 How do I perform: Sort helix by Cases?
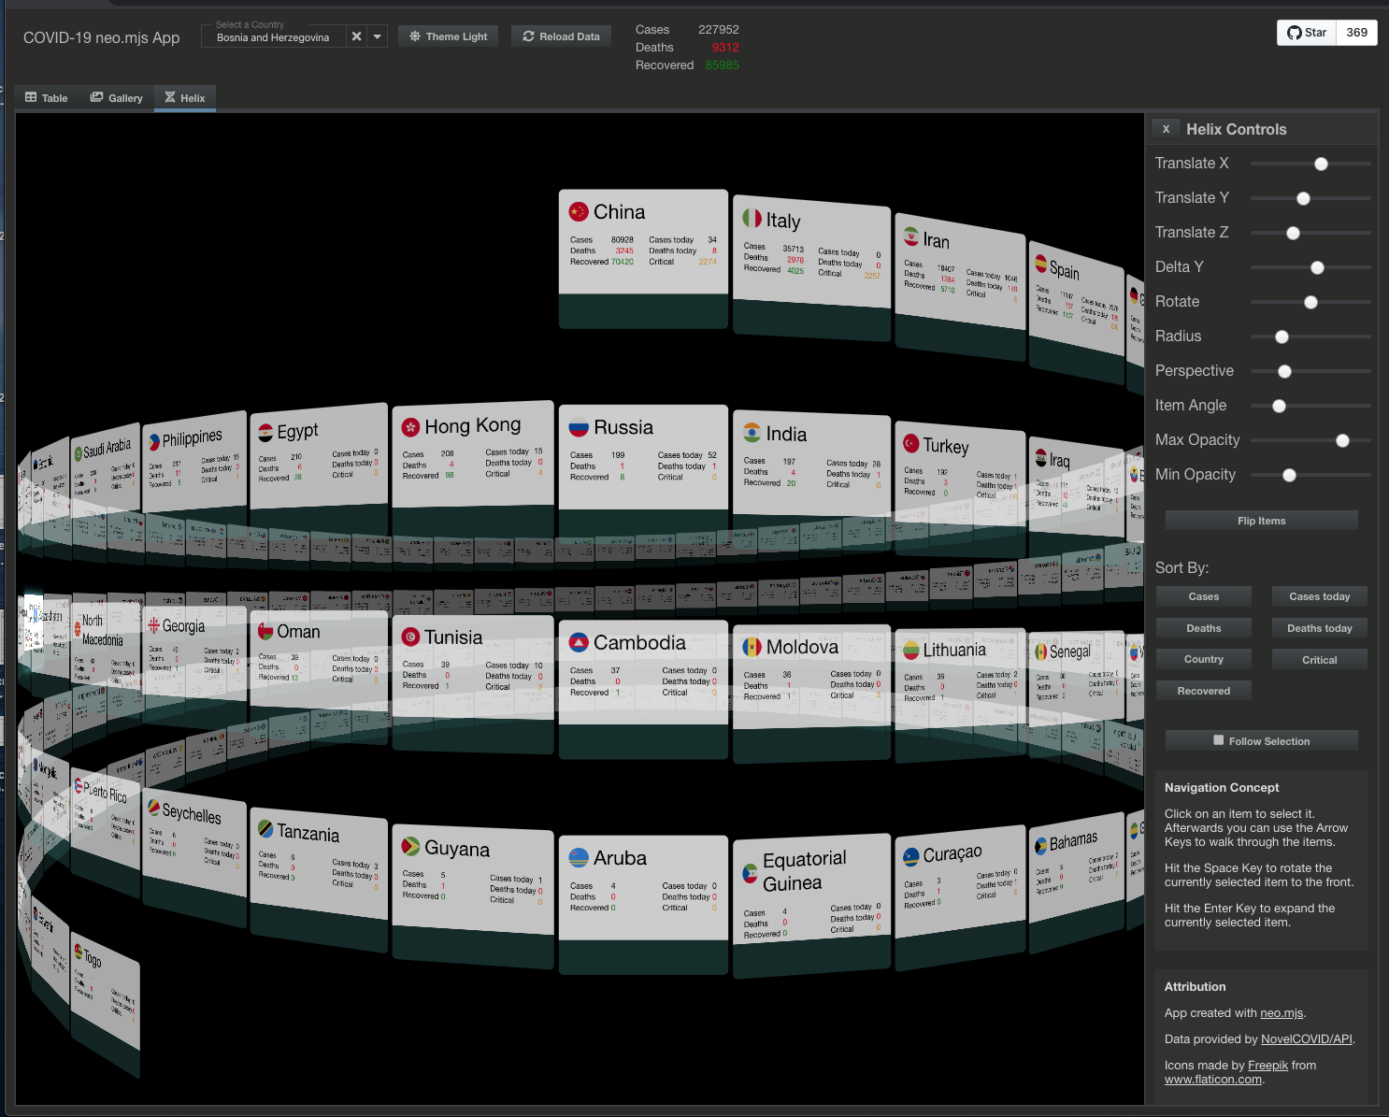click(1204, 596)
